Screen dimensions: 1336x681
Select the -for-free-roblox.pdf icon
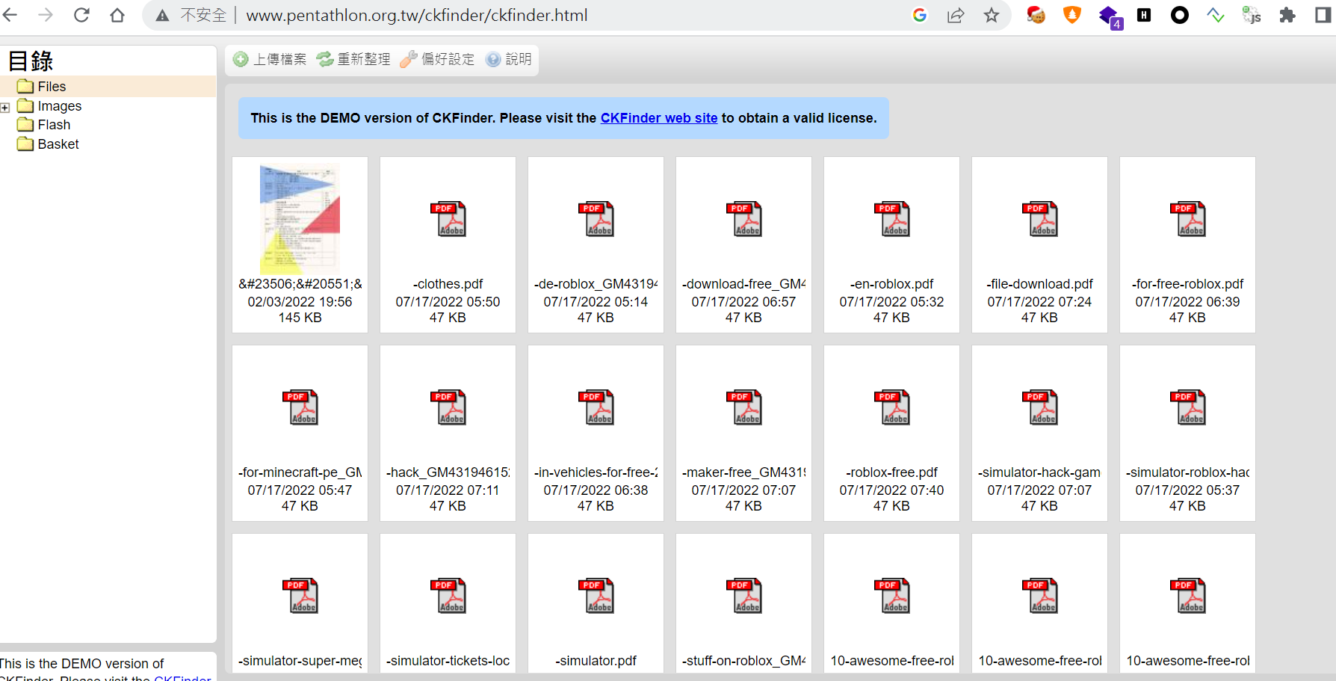1187,219
